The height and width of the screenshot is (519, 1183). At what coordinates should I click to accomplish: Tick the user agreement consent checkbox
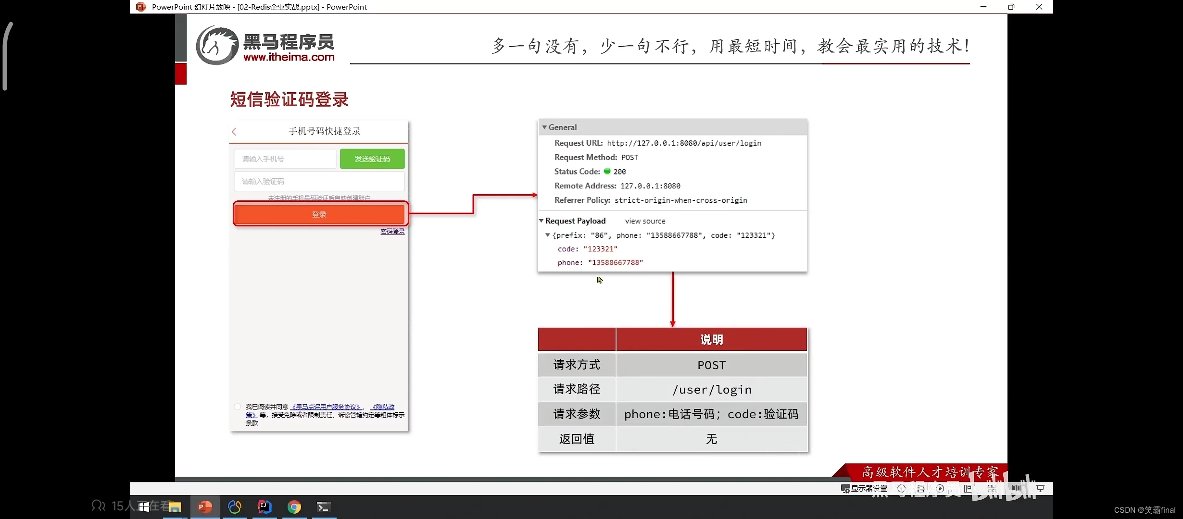[x=238, y=407]
